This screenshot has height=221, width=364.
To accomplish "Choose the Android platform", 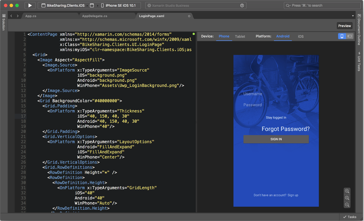I will pyautogui.click(x=283, y=36).
